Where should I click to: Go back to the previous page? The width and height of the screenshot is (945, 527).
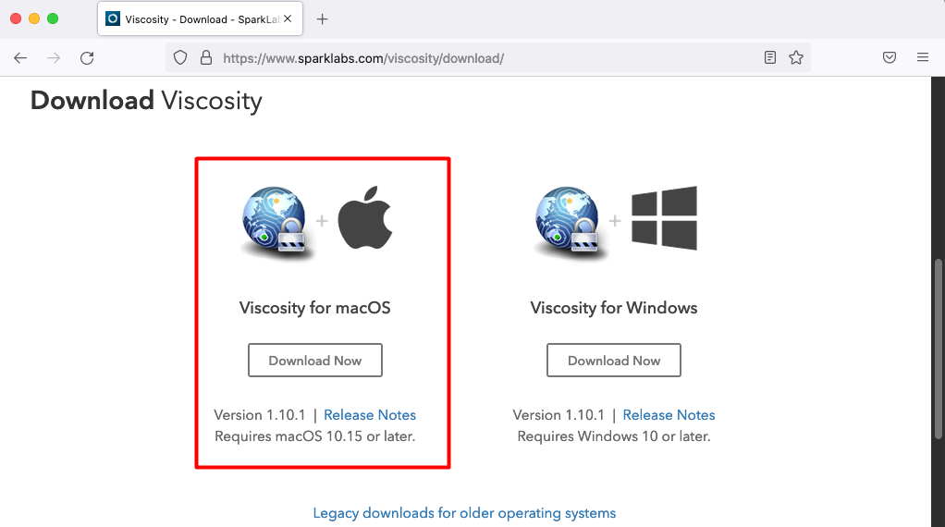[20, 58]
